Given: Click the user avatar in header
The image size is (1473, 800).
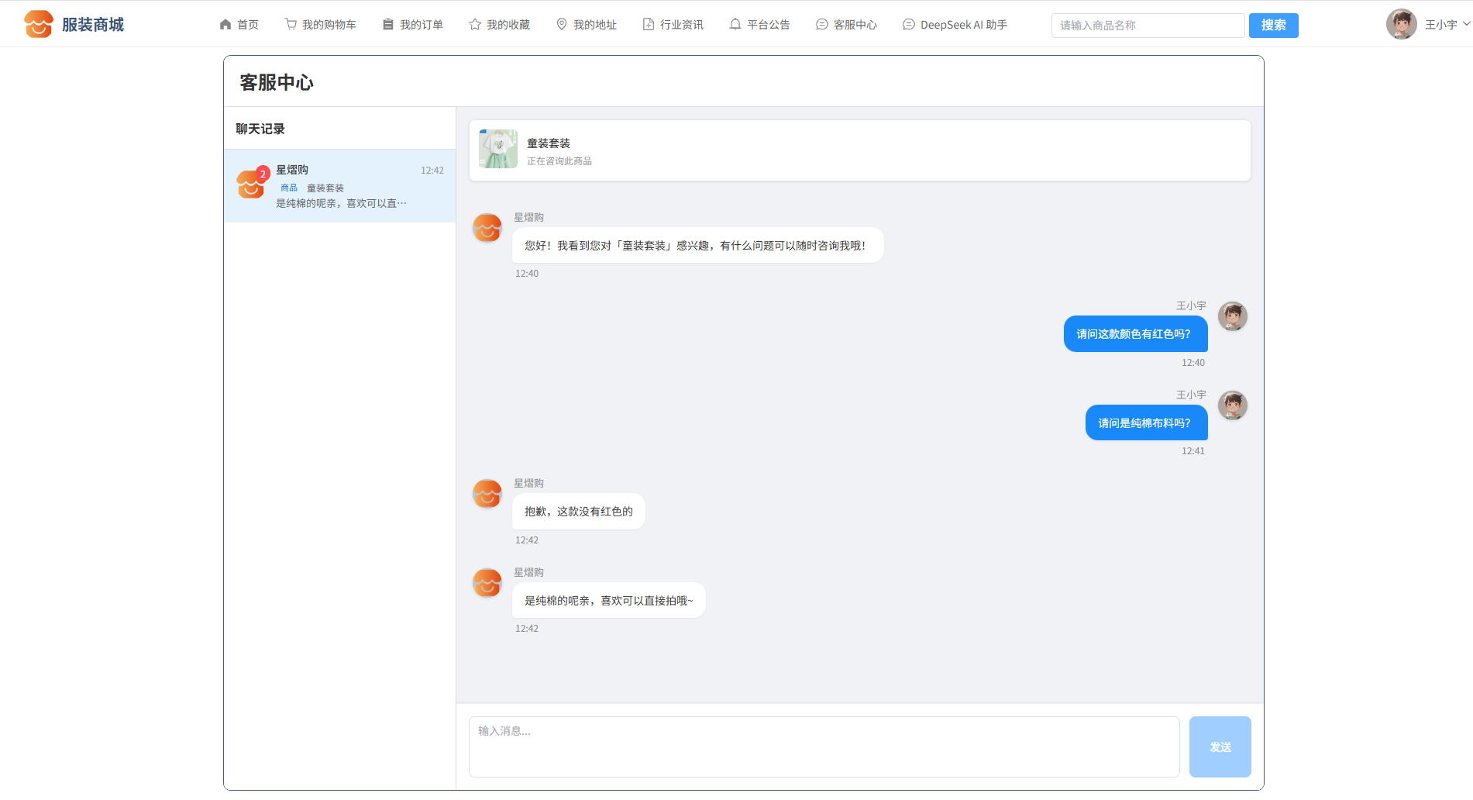Looking at the screenshot, I should (x=1401, y=25).
